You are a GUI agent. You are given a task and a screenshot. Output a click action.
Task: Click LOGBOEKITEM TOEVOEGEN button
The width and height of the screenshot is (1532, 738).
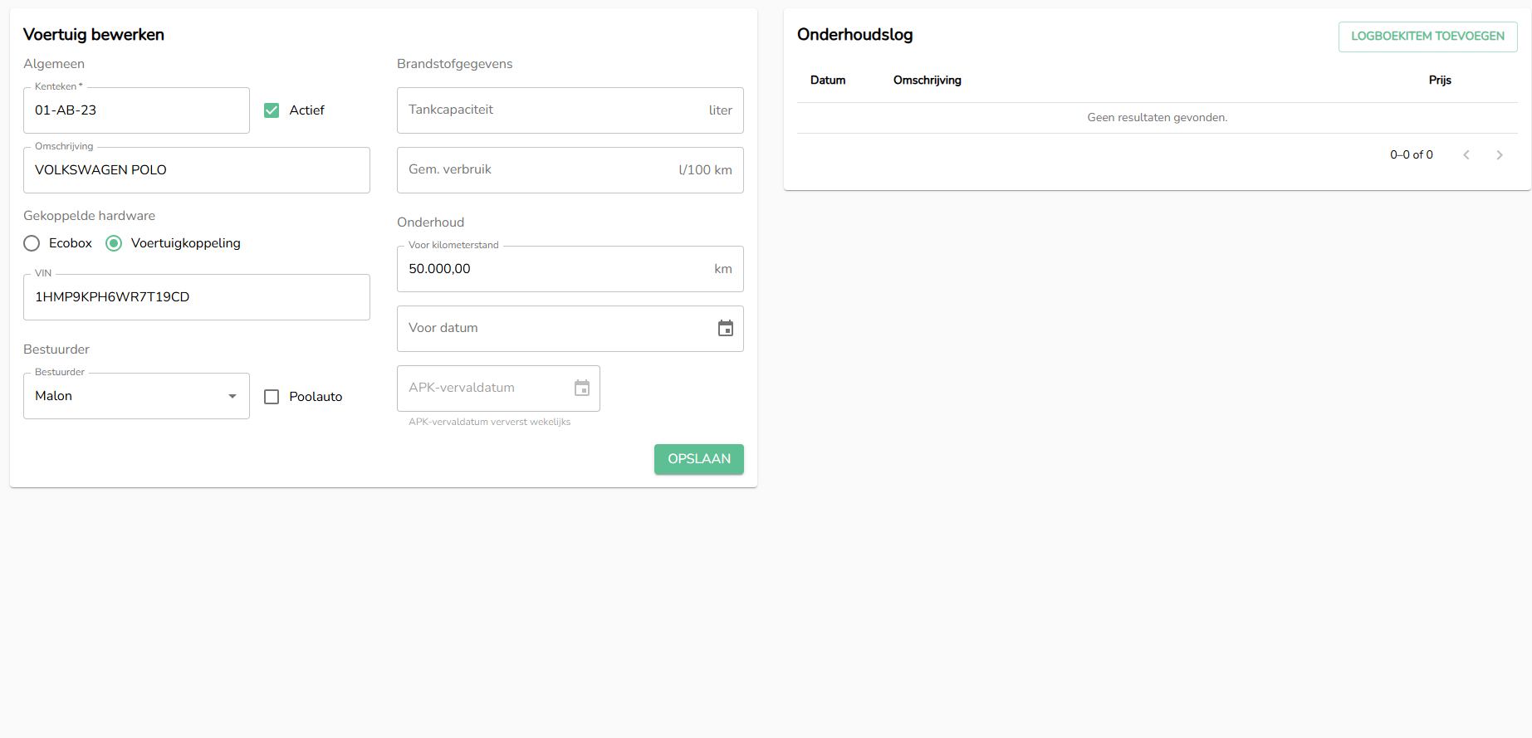coord(1427,37)
